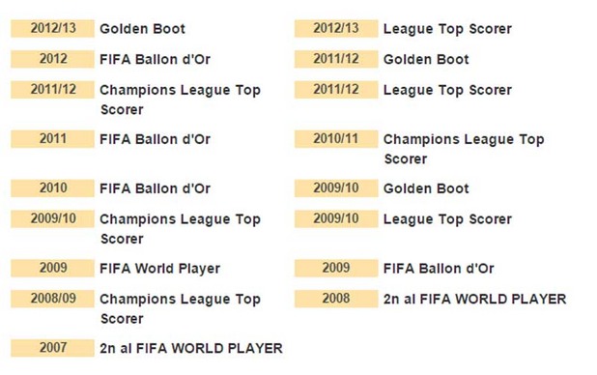
Task: Select the 2012 year badge beside FIFA Ballon d'Or
Action: click(x=52, y=59)
